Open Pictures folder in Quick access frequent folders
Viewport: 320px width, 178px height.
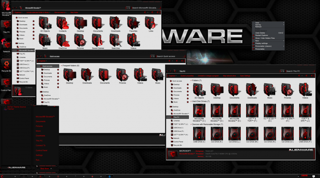click(x=123, y=76)
